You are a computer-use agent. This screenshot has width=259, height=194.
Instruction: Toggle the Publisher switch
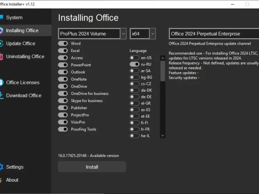(x=63, y=108)
